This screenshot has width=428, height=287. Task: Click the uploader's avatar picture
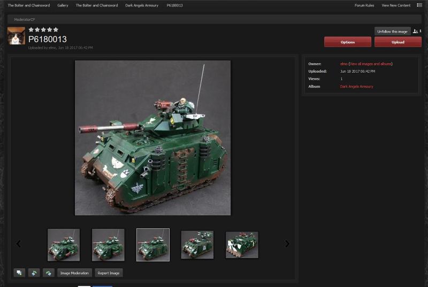[16, 36]
